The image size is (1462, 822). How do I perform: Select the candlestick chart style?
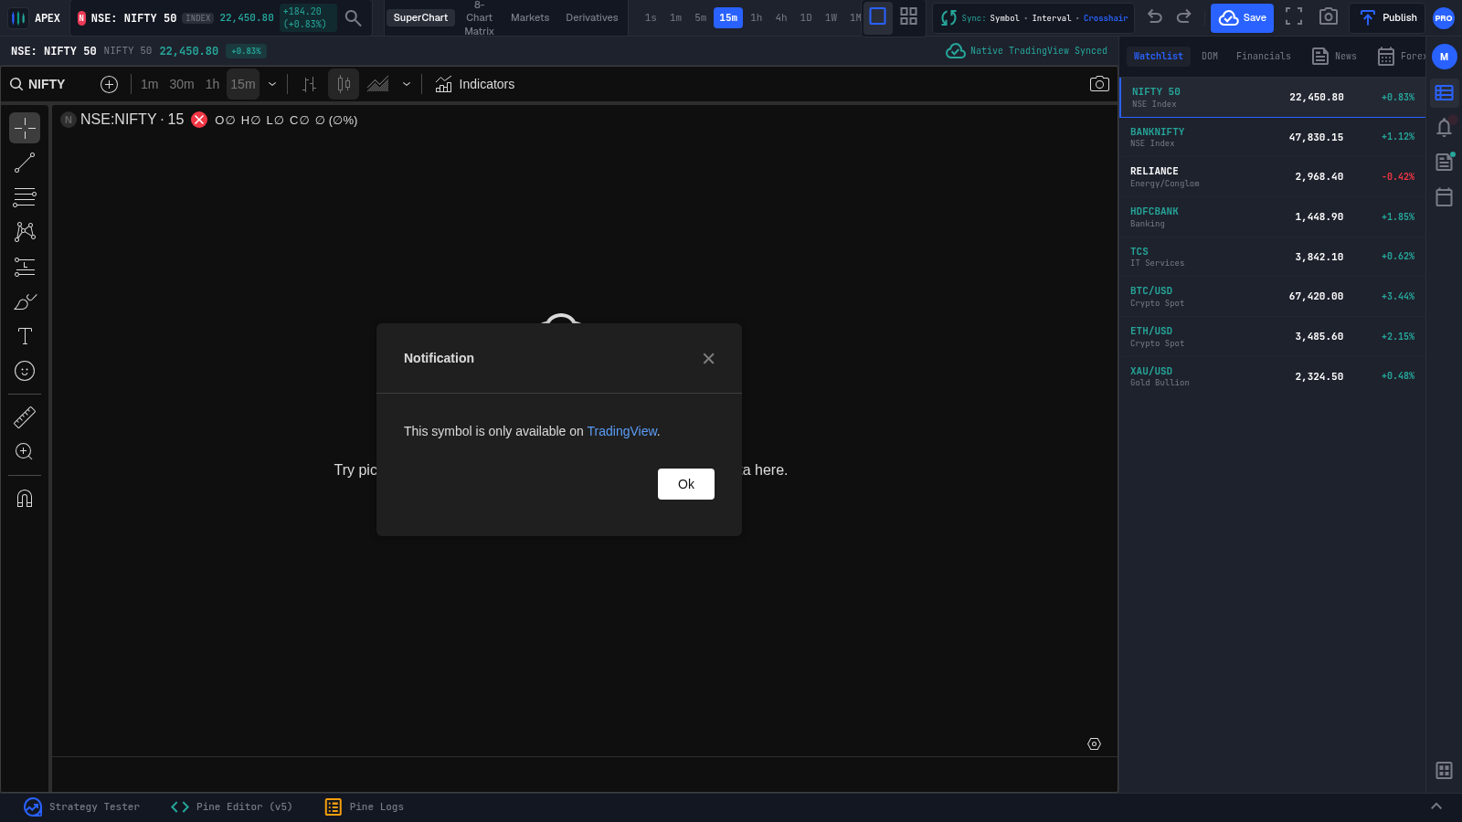[x=344, y=84]
